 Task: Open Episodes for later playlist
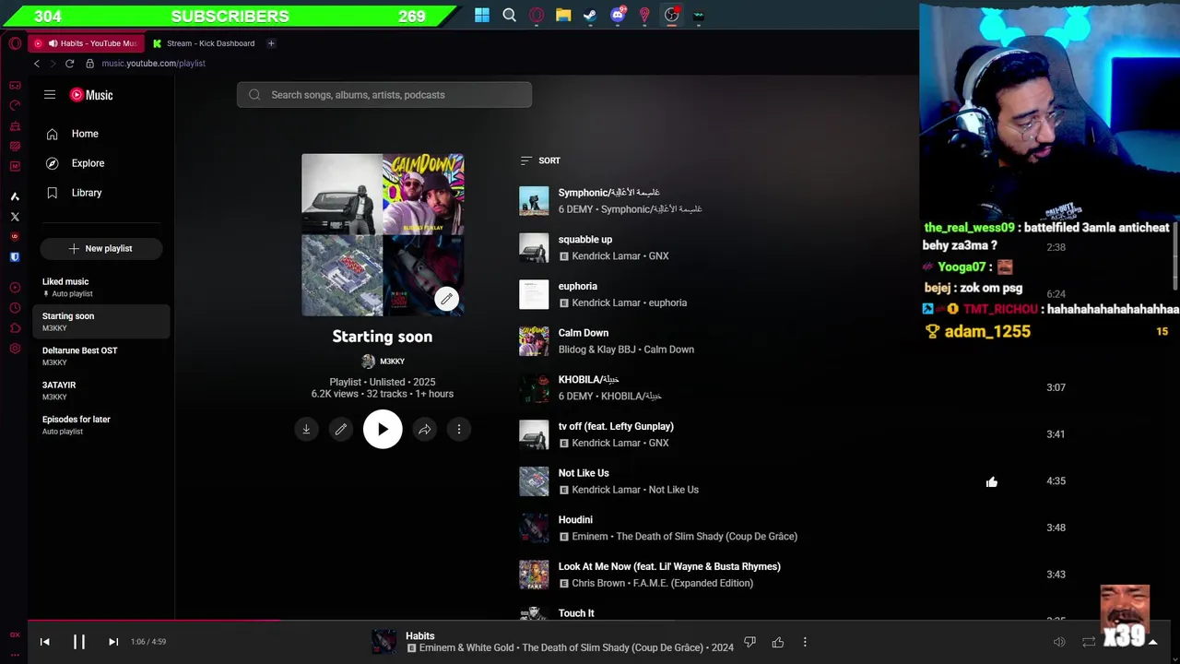pos(101,424)
